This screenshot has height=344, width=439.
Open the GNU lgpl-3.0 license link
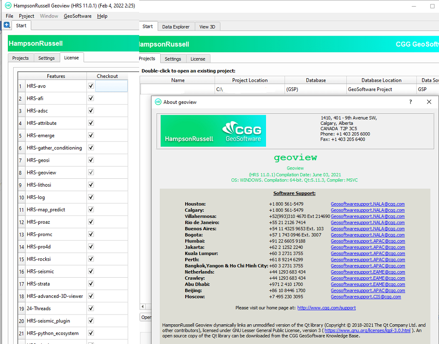pyautogui.click(x=367, y=330)
